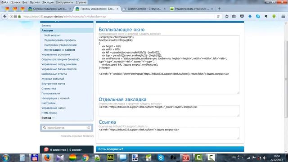Open Adobe Muse from the taskbar

[110, 158]
